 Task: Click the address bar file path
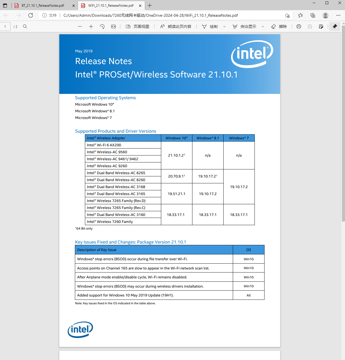151,15
